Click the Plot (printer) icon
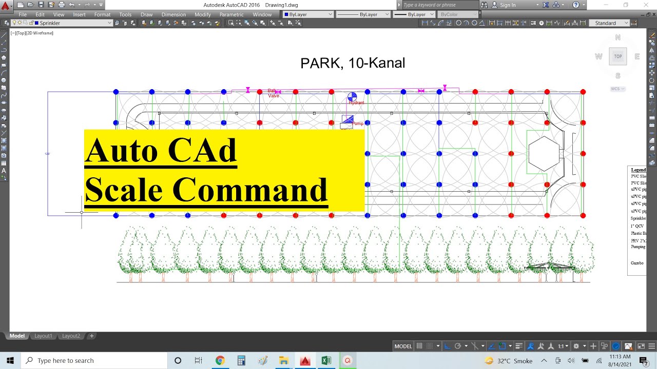Screen dimensions: 657x369 (x=62, y=5)
